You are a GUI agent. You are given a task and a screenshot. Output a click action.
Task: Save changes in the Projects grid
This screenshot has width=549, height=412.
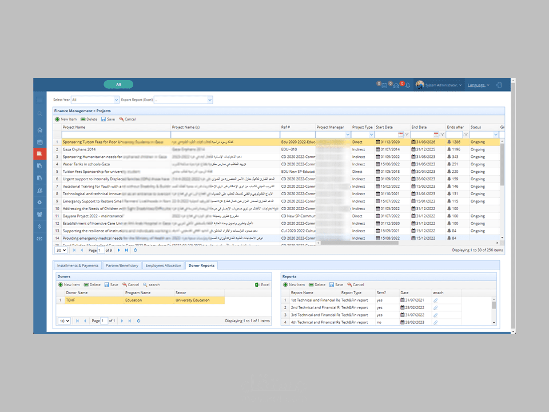(x=108, y=119)
